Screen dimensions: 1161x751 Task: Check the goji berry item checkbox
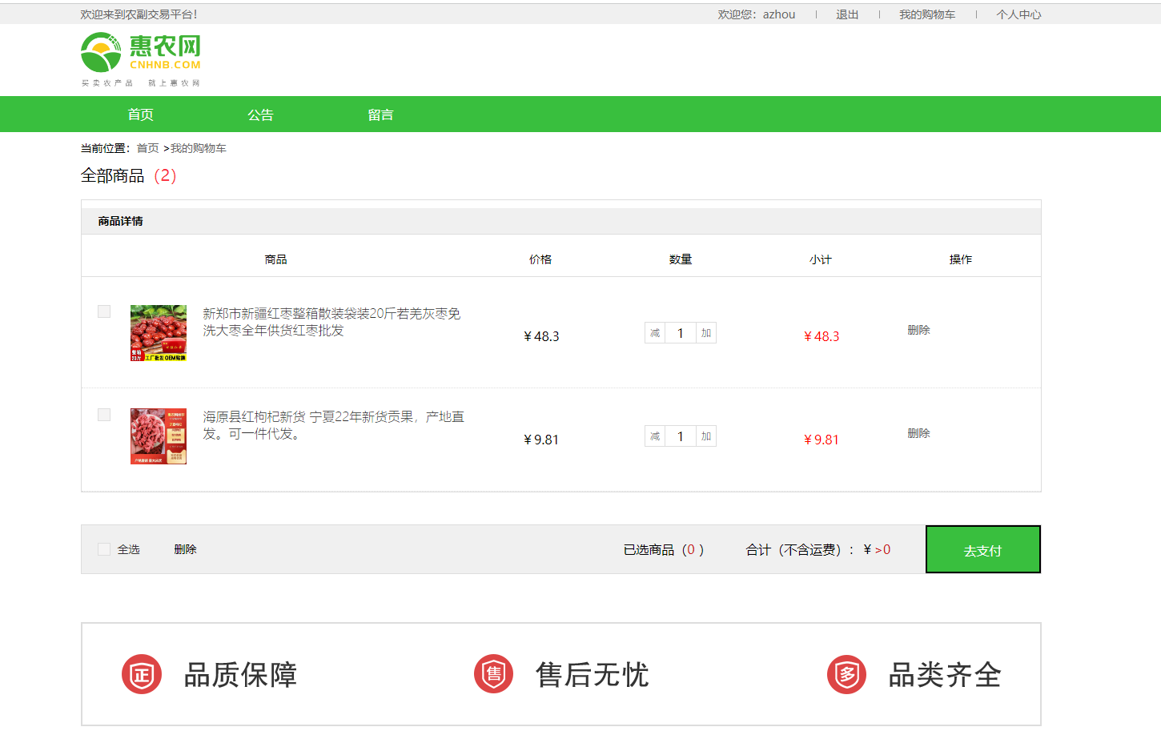(104, 415)
